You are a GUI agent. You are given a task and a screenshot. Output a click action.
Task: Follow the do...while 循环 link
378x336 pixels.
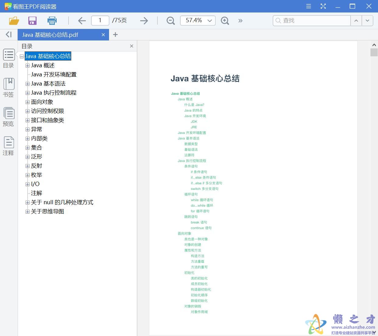tap(202, 205)
